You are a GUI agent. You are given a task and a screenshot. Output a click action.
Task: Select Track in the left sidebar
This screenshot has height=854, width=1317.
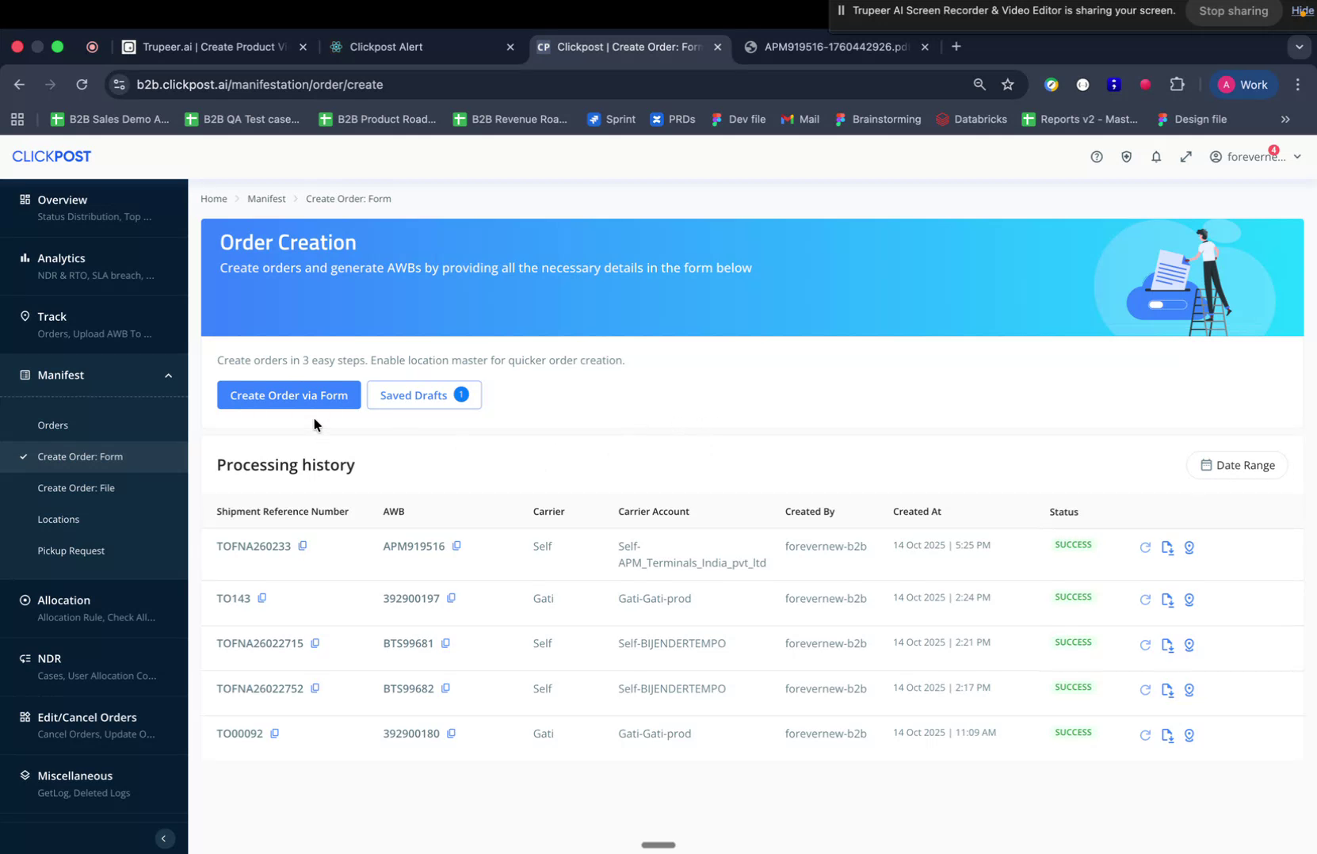(x=52, y=316)
